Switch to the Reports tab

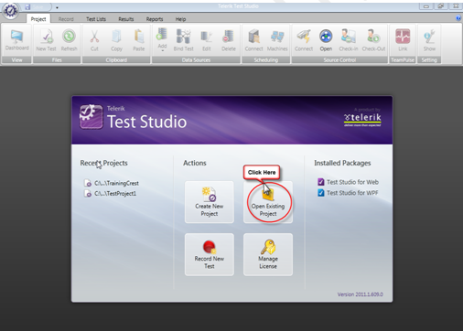point(155,19)
